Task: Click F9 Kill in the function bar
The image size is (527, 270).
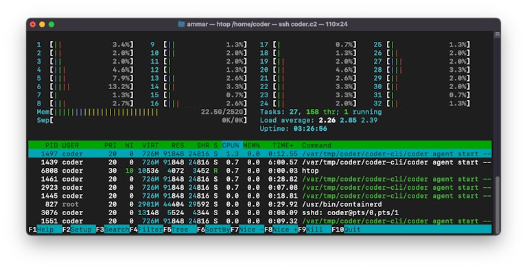Action: 314,230
